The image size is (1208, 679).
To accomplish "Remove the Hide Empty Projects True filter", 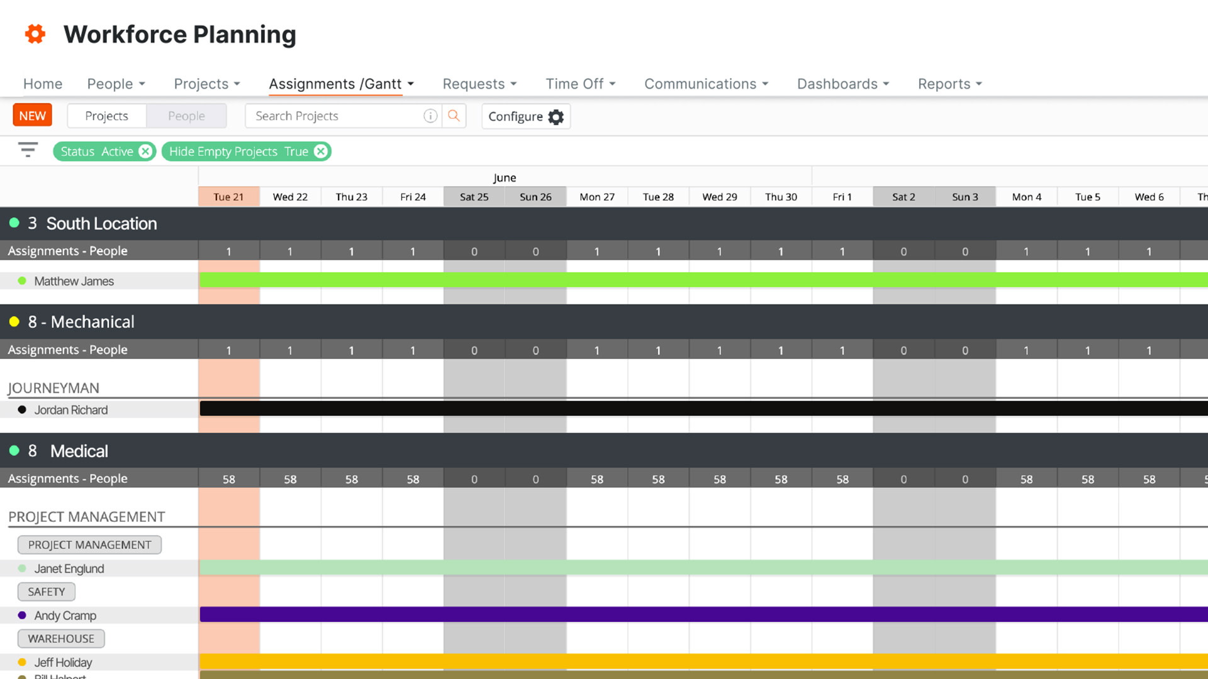I will tap(321, 151).
